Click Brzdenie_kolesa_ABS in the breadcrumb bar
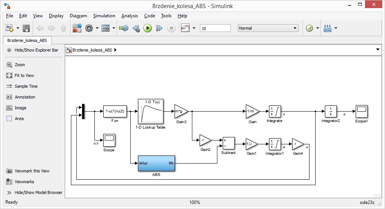 click(92, 50)
